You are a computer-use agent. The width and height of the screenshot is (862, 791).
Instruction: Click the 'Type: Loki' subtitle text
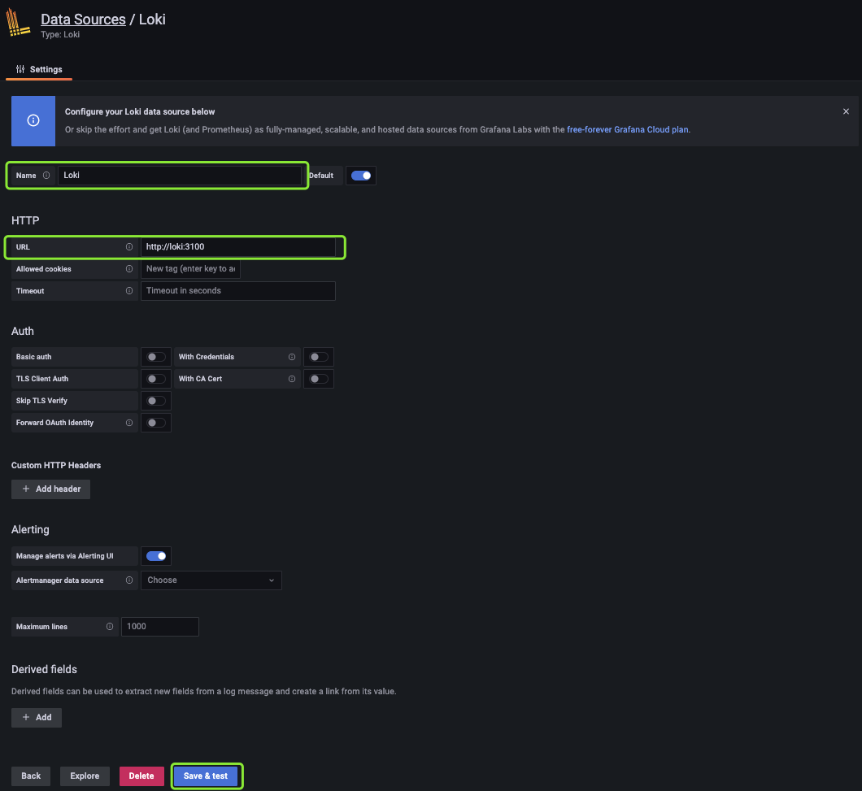60,35
